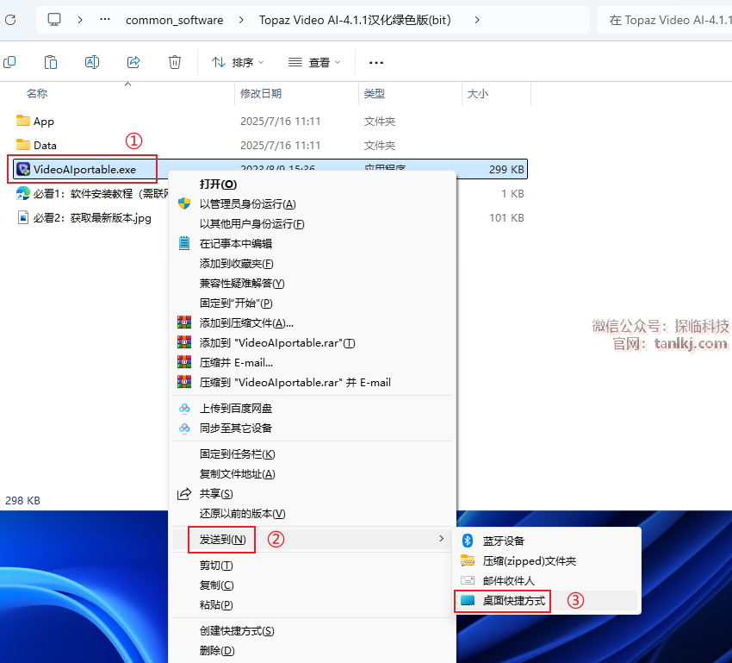Expand arrow at right of 发送到(N)
The height and width of the screenshot is (663, 732).
pyautogui.click(x=441, y=539)
